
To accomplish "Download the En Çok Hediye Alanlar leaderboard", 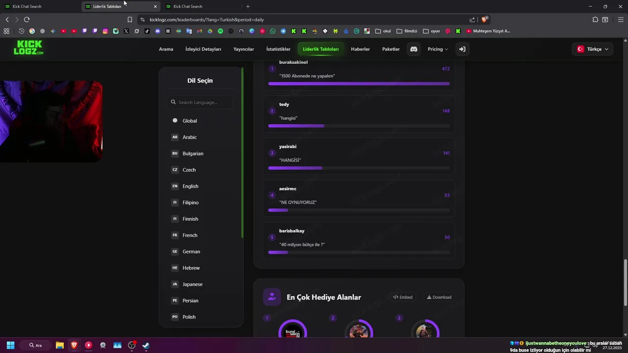I will click(439, 297).
